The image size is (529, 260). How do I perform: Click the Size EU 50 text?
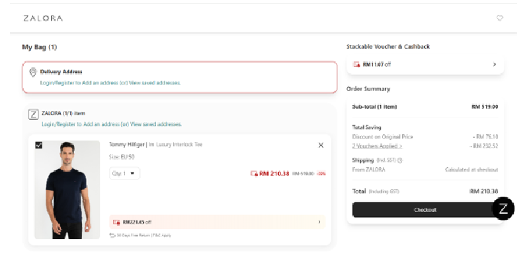click(122, 157)
